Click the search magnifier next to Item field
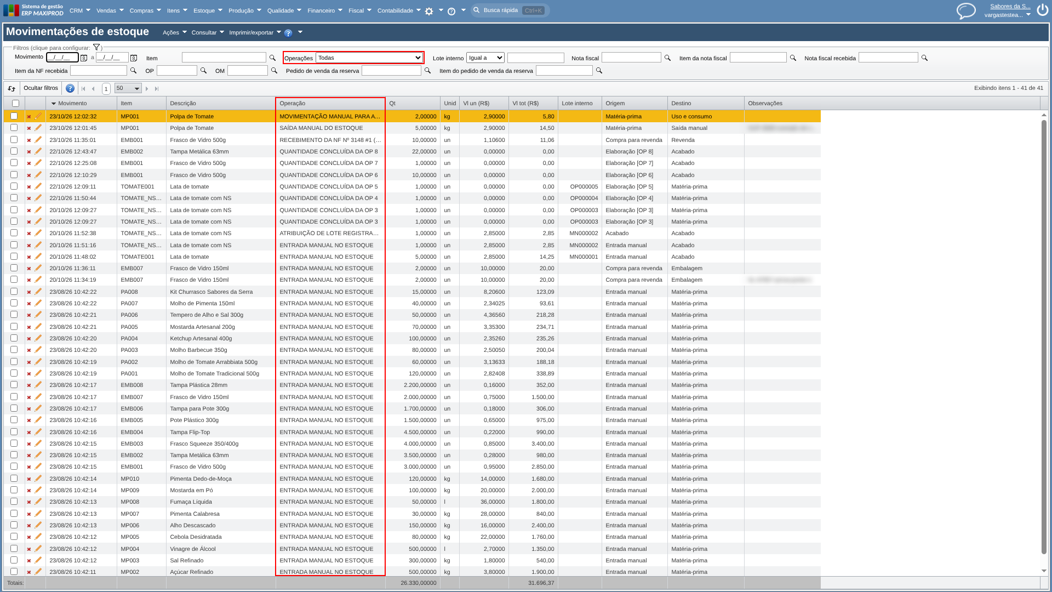This screenshot has height=592, width=1052. click(x=272, y=58)
